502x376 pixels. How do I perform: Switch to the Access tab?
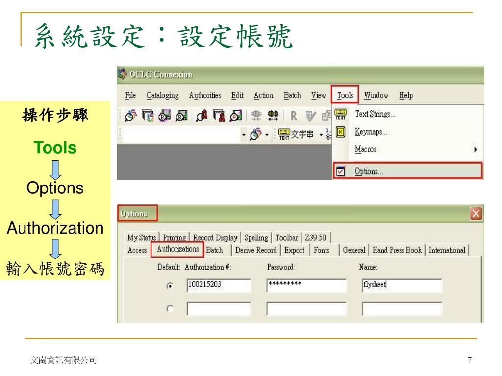coord(137,250)
